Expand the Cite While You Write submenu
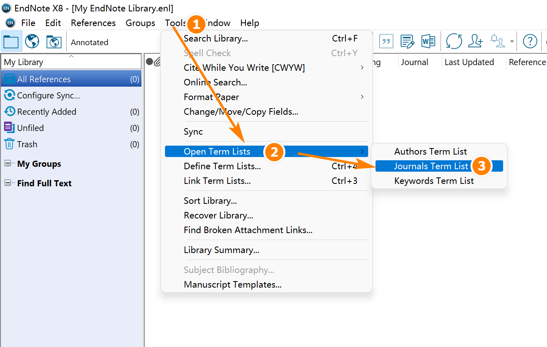Screen dimensions: 547x347 pos(362,68)
